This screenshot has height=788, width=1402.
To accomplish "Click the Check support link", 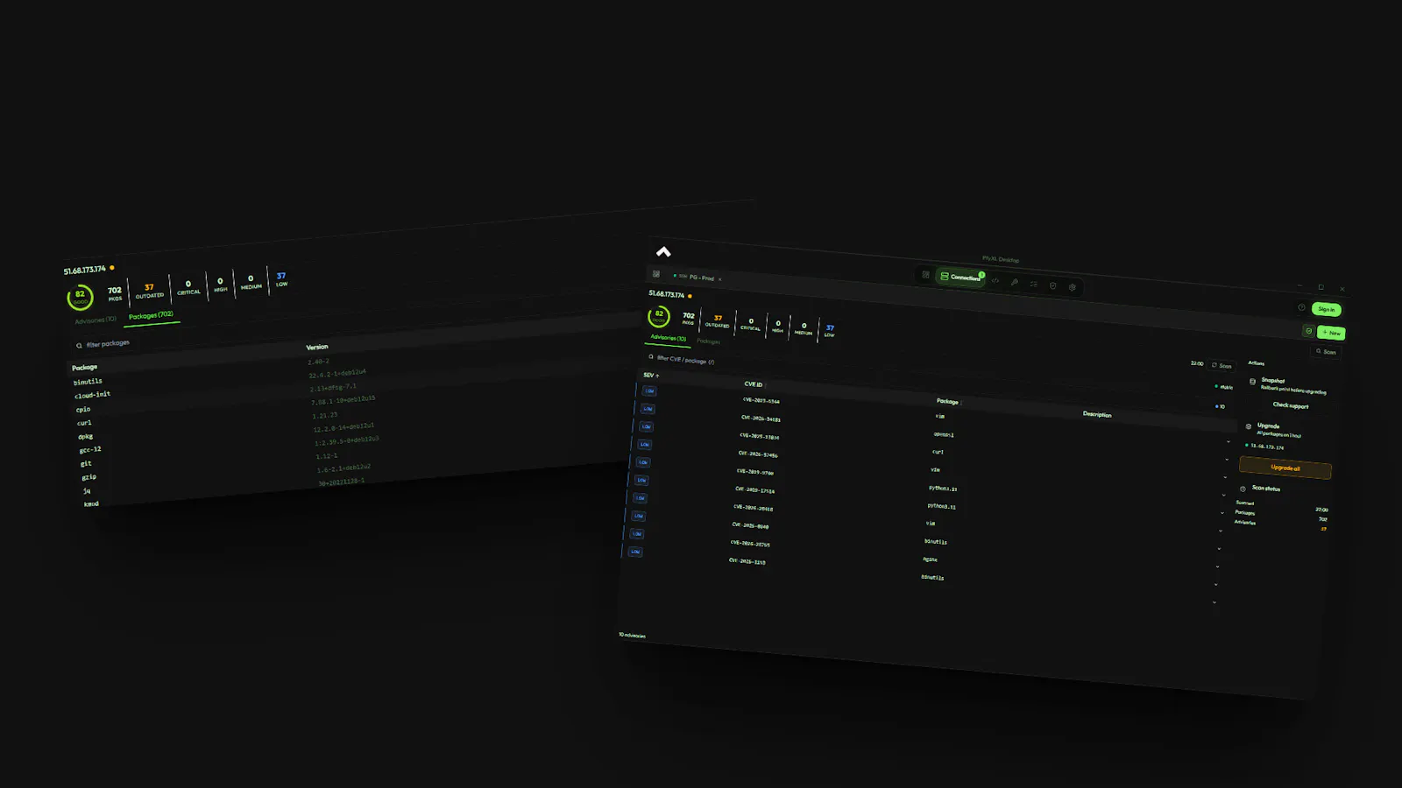I will pyautogui.click(x=1291, y=405).
